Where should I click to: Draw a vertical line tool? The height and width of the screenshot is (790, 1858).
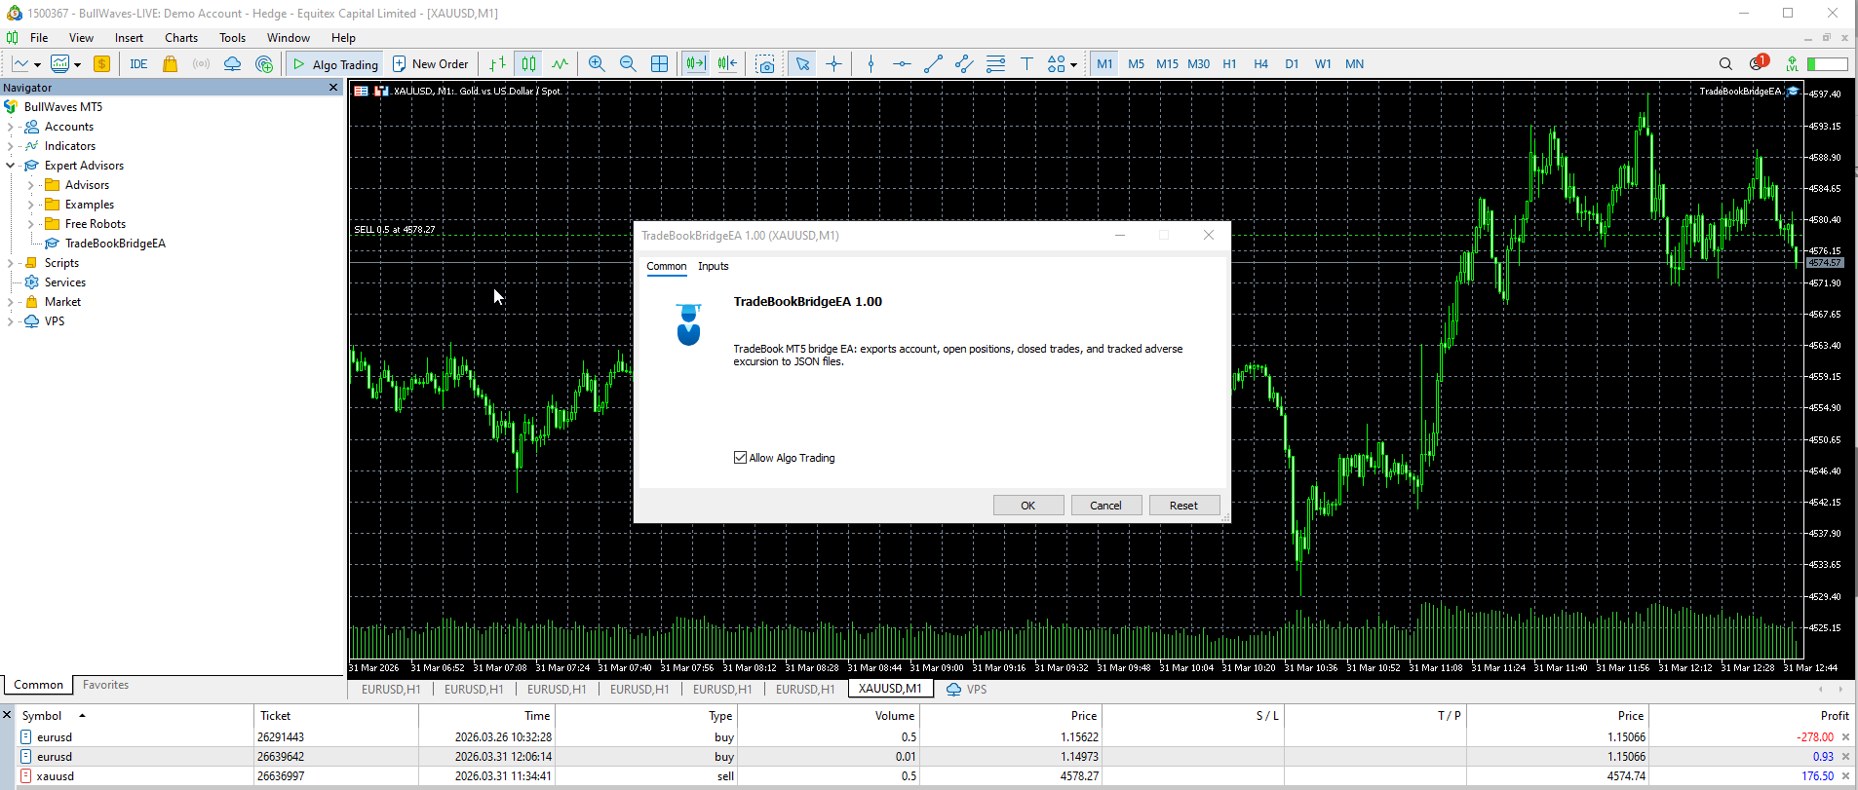871,64
